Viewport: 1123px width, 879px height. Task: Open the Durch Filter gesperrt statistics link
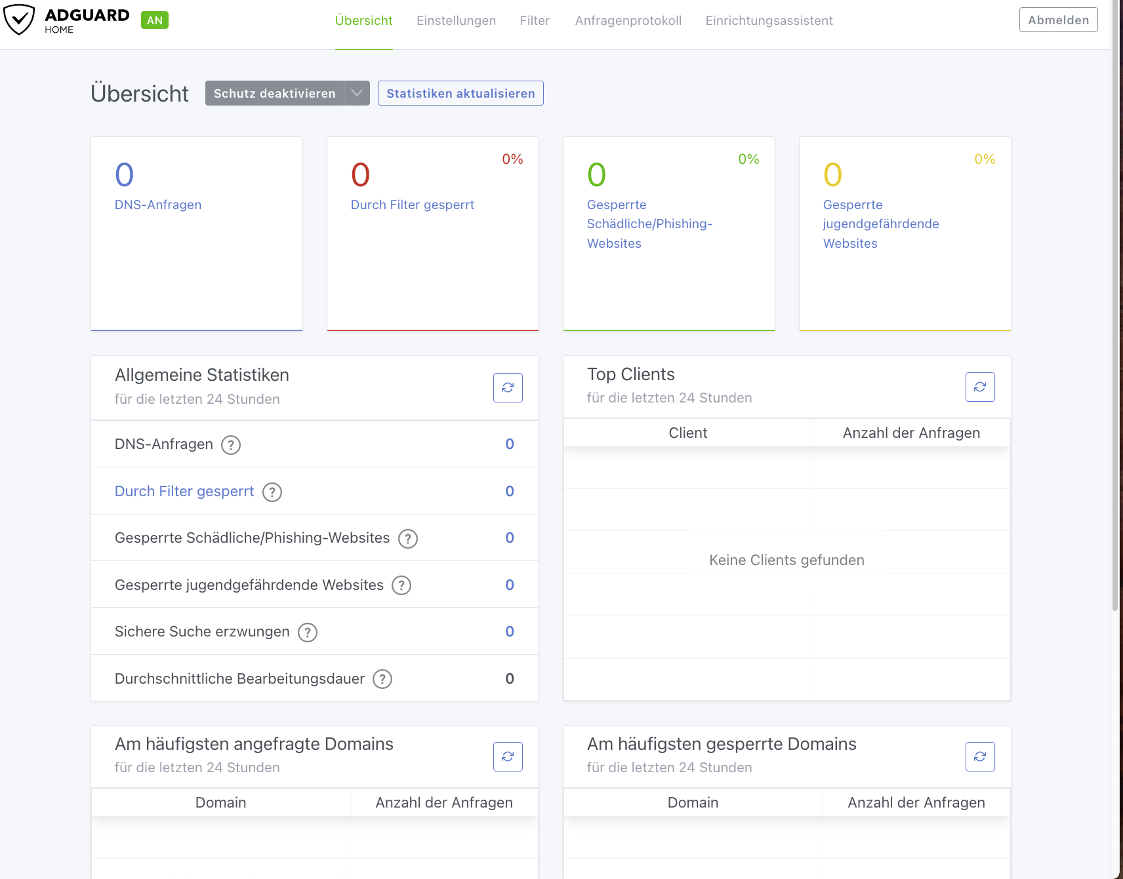[x=184, y=492]
